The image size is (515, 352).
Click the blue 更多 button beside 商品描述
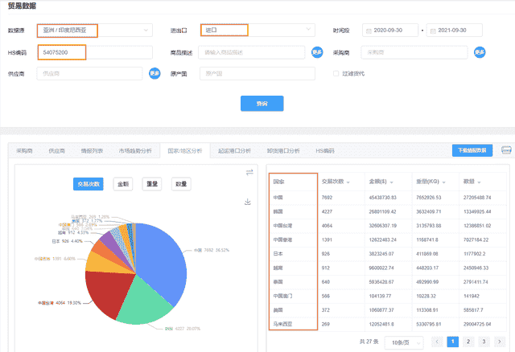(317, 52)
